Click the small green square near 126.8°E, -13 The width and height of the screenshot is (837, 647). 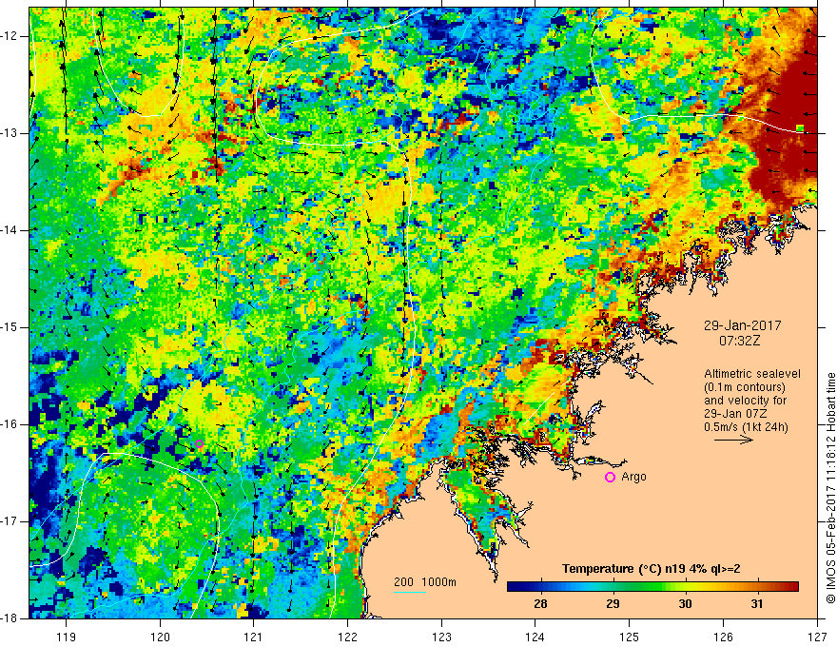coord(800,128)
